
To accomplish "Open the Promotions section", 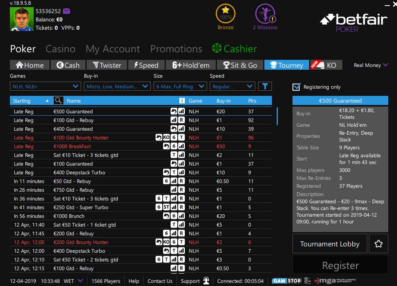I will point(176,49).
